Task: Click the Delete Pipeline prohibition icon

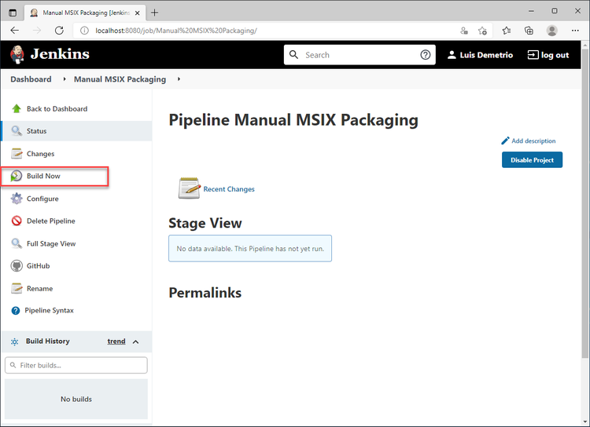Action: point(17,221)
